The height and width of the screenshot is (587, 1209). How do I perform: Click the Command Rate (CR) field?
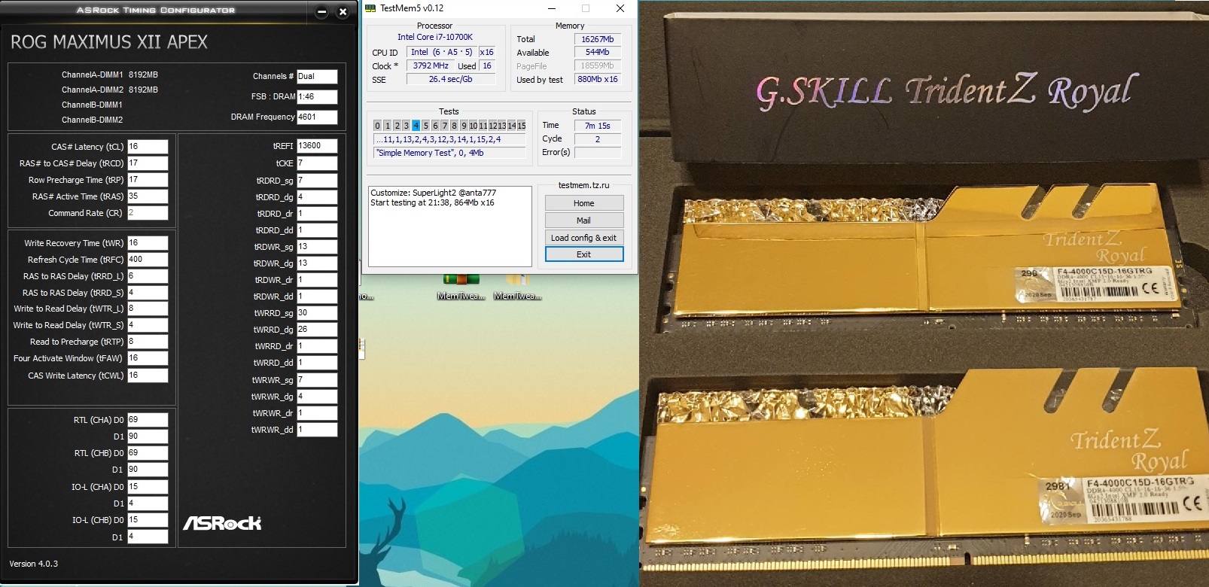pos(148,213)
